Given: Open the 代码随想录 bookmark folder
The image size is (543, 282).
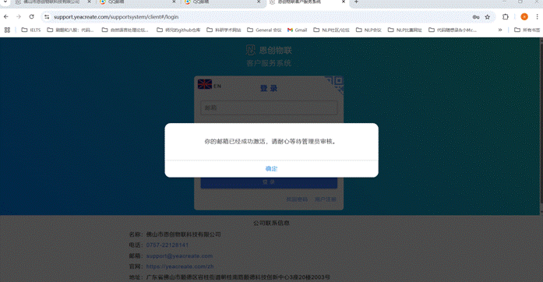Looking at the screenshot, I should (453, 30).
